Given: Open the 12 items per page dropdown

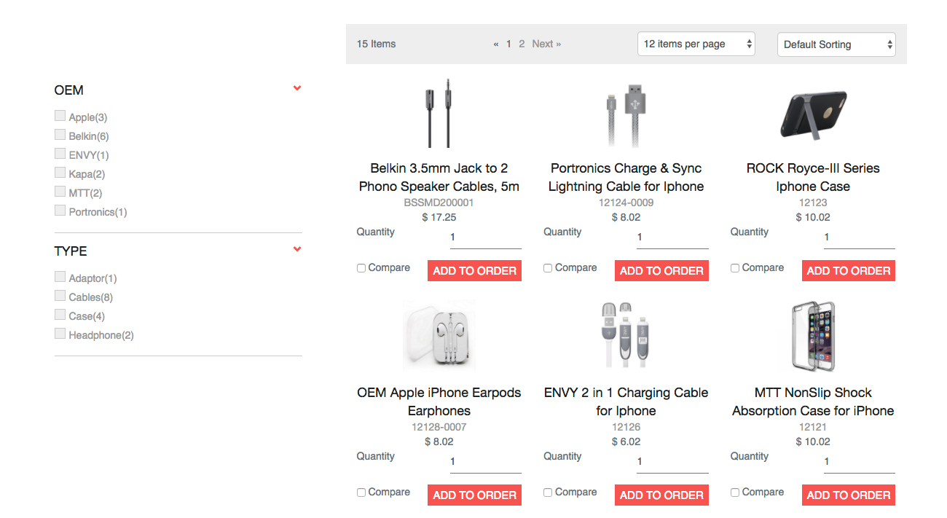Looking at the screenshot, I should click(696, 44).
